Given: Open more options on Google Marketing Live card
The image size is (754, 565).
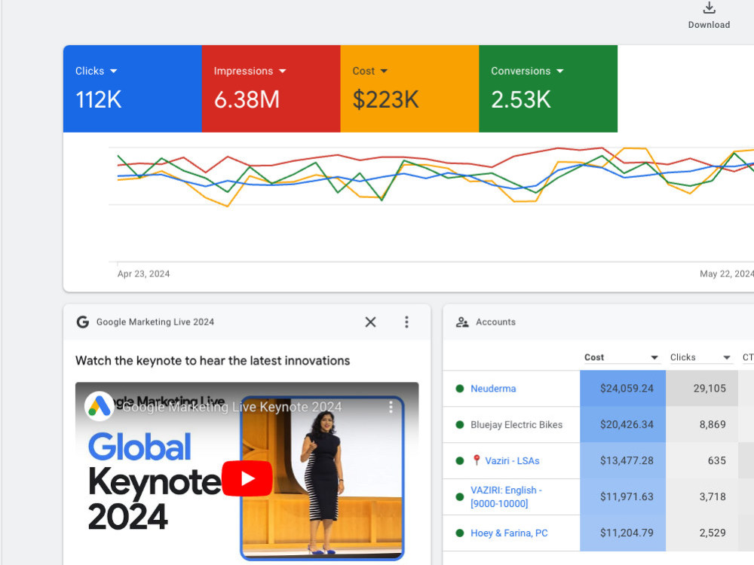Looking at the screenshot, I should pos(407,322).
